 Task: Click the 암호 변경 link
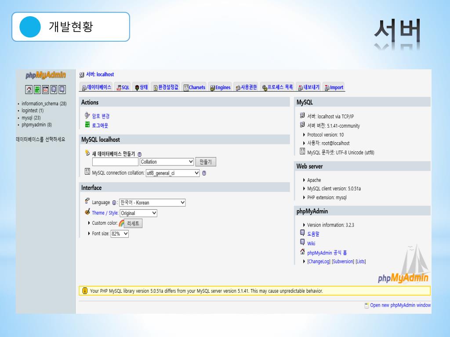(x=101, y=116)
